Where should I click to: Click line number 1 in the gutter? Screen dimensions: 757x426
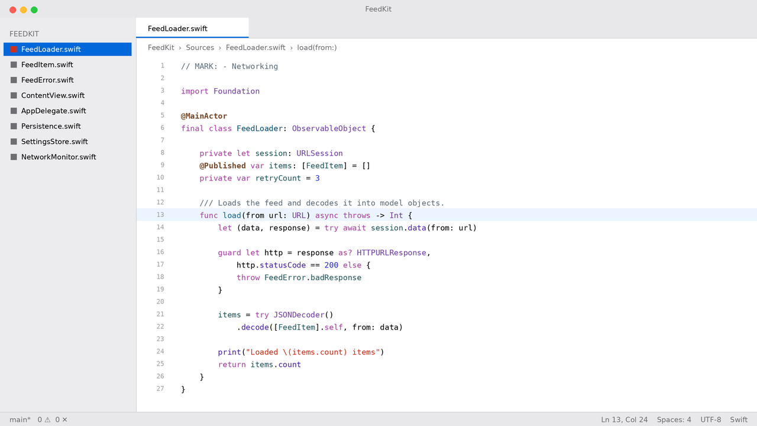(162, 66)
